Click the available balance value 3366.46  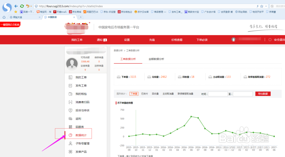coord(85,62)
